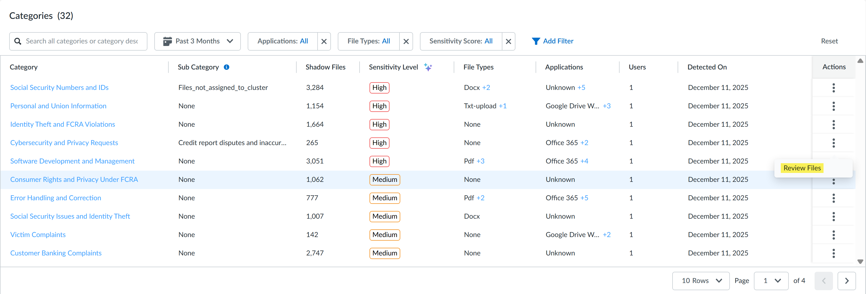Click the Add Filter funnel icon

point(536,41)
